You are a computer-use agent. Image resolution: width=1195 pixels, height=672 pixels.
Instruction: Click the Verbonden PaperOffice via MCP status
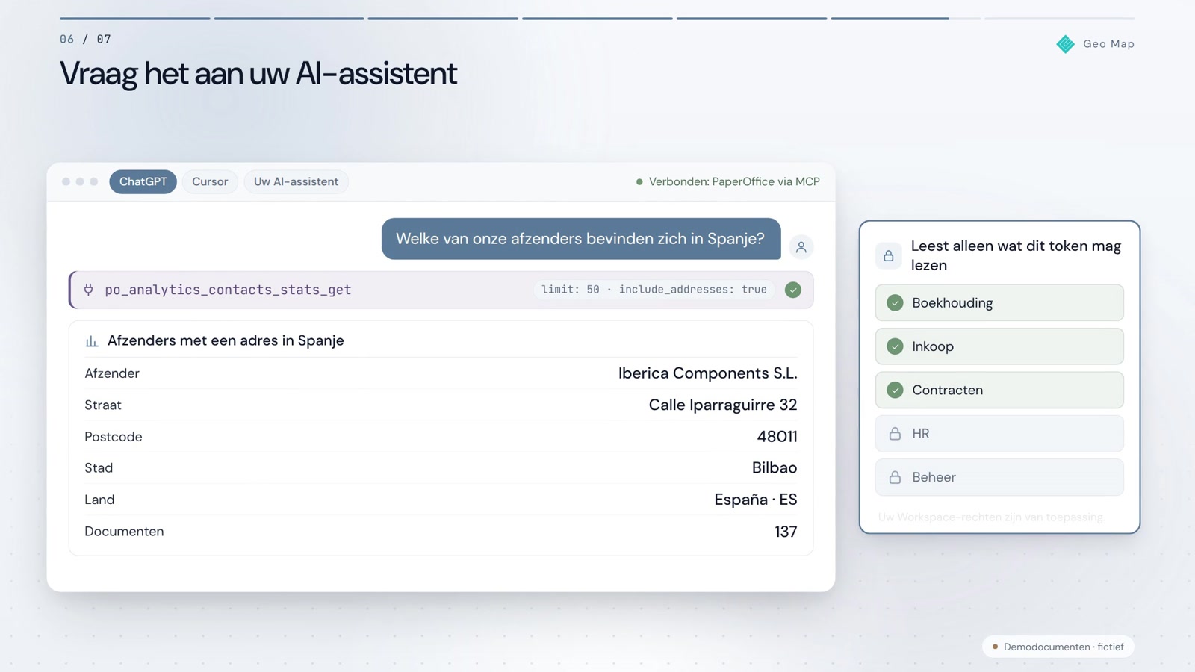coord(727,181)
